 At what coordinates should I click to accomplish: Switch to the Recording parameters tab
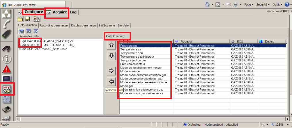54,25
